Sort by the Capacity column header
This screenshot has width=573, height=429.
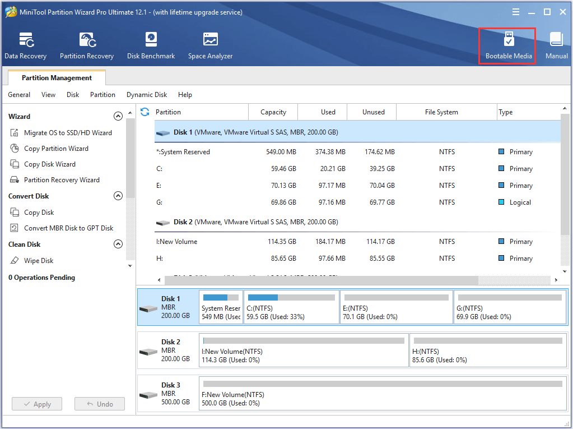pos(273,112)
